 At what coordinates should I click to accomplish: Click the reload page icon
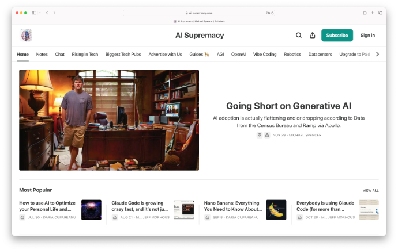272,13
